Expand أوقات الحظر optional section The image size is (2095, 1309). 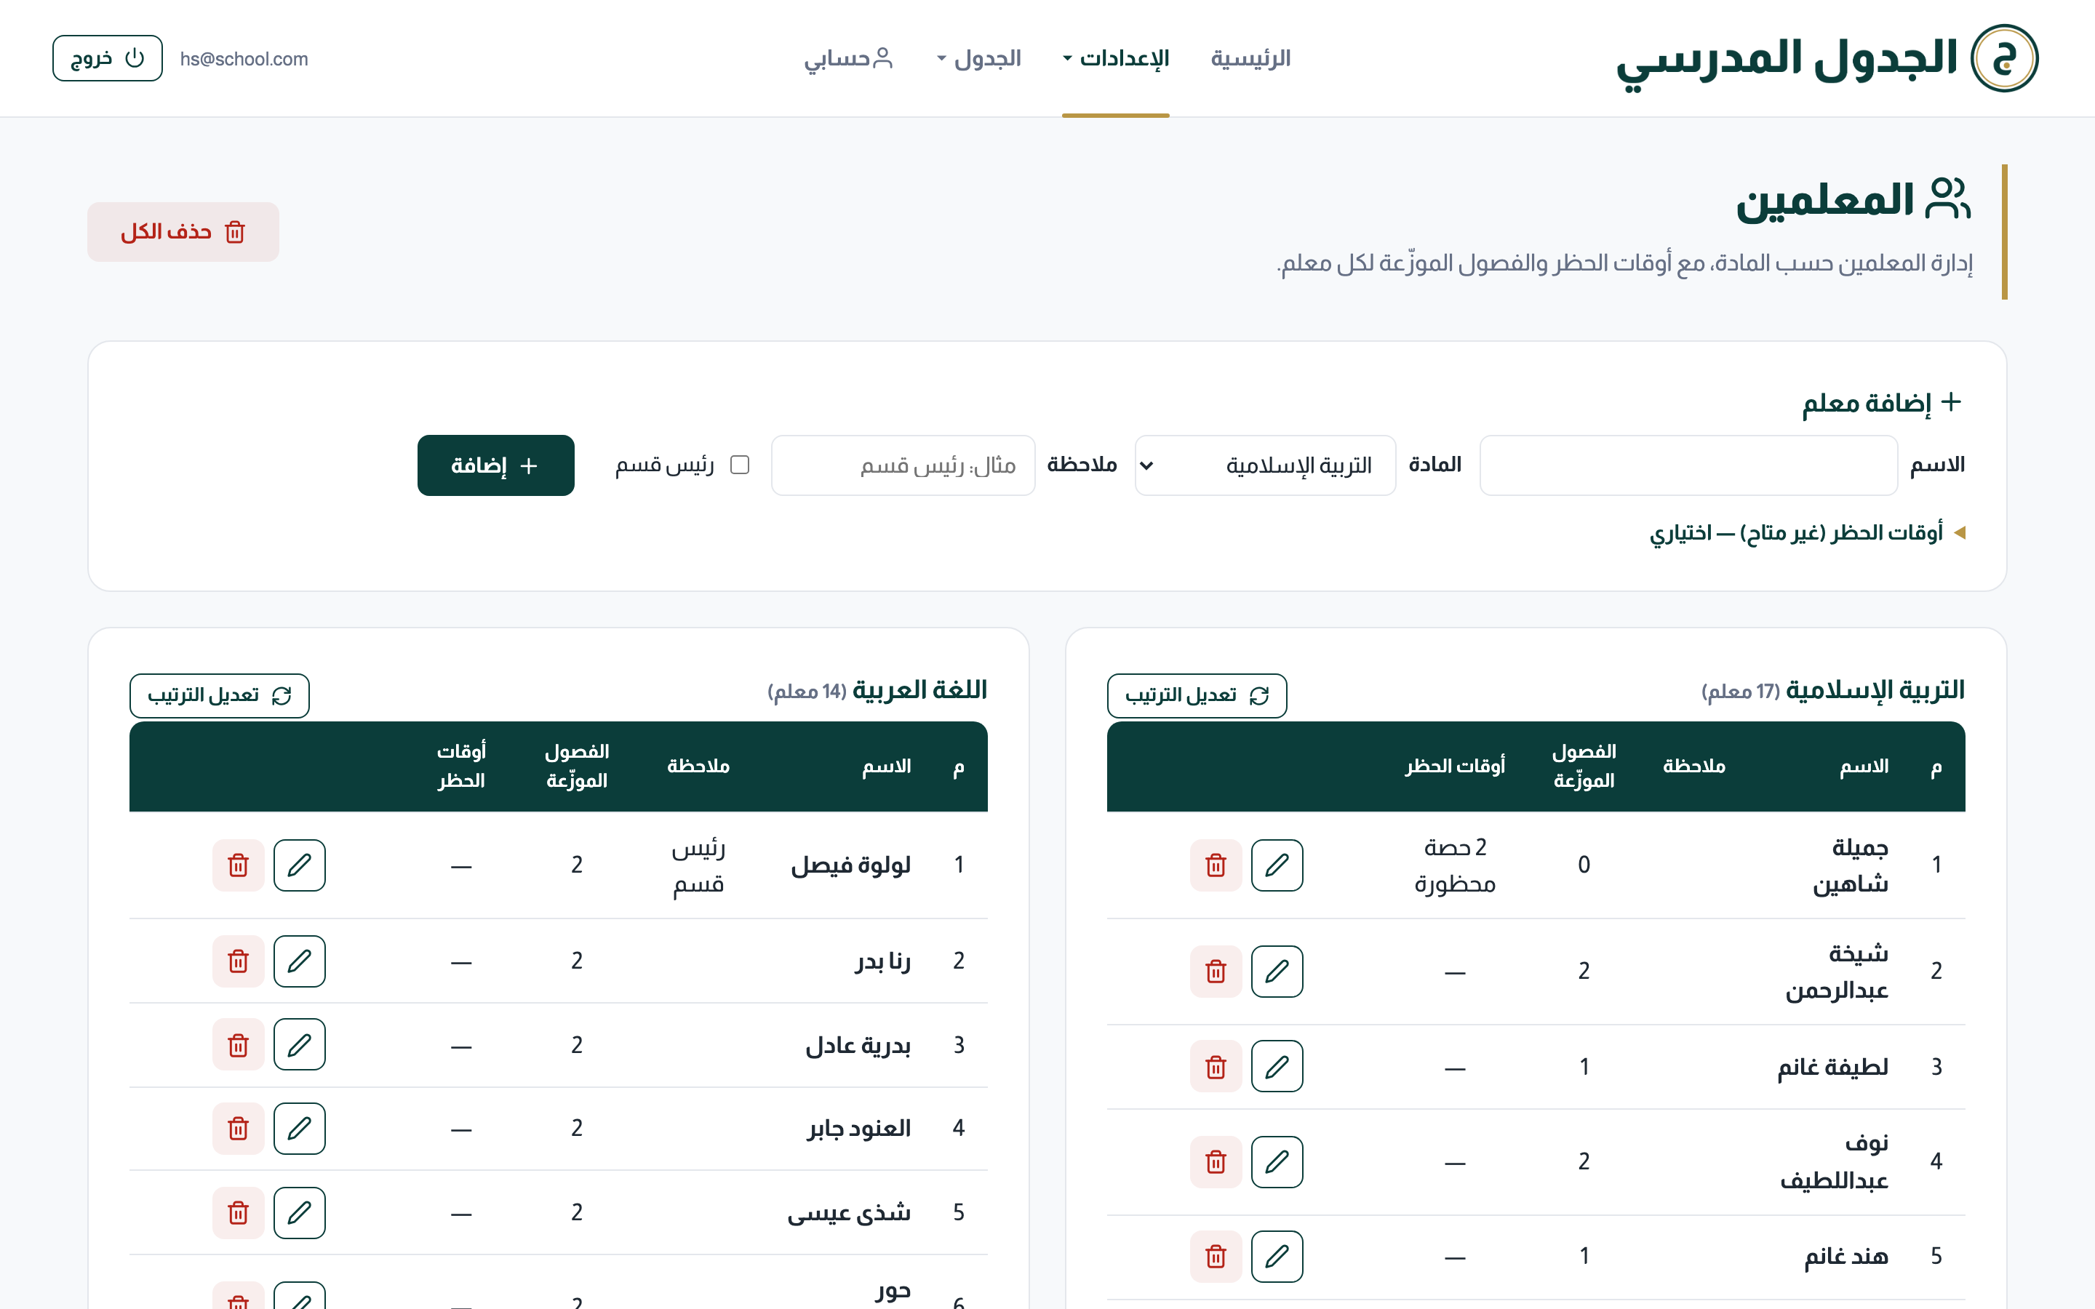click(1808, 532)
